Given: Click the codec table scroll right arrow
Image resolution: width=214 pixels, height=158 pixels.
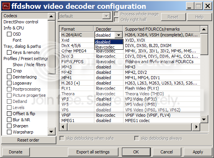Looking at the screenshot, I should click(196, 127).
